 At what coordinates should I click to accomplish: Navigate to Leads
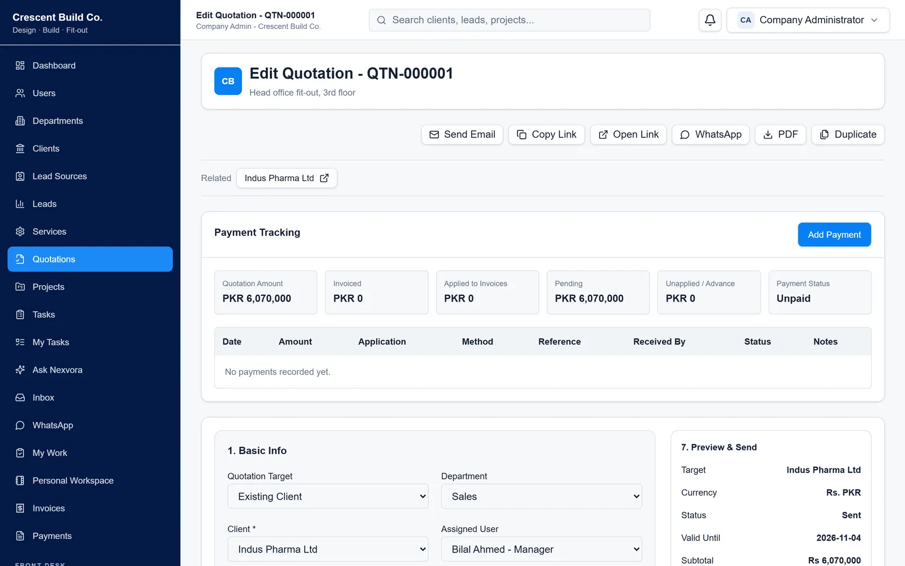click(x=90, y=204)
